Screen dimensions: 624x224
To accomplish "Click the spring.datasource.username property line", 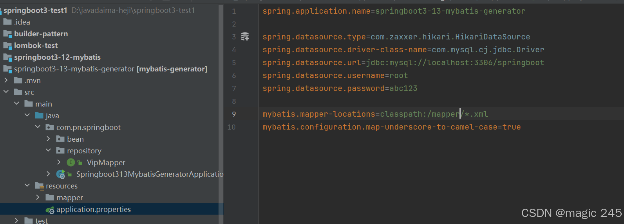I will pos(335,76).
